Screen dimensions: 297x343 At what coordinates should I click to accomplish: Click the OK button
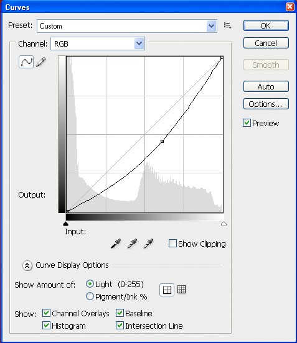pyautogui.click(x=266, y=25)
